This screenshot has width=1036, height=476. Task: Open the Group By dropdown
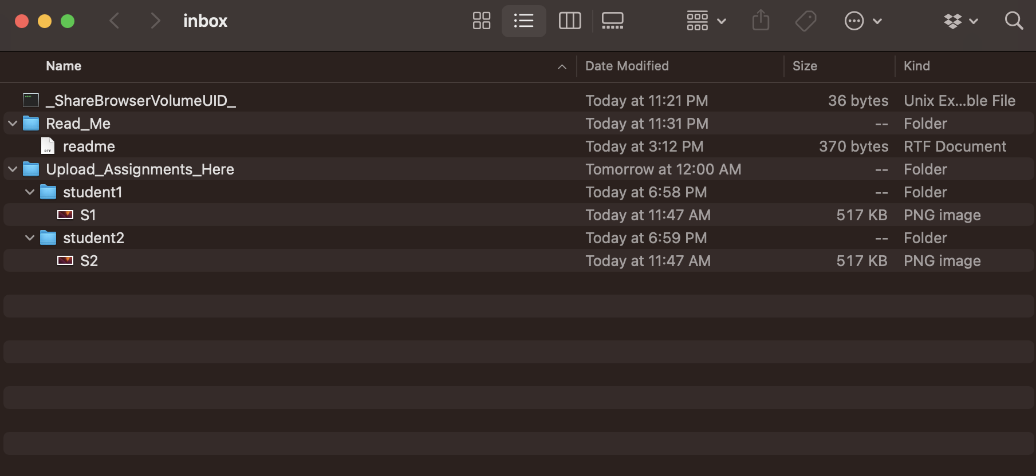click(706, 21)
